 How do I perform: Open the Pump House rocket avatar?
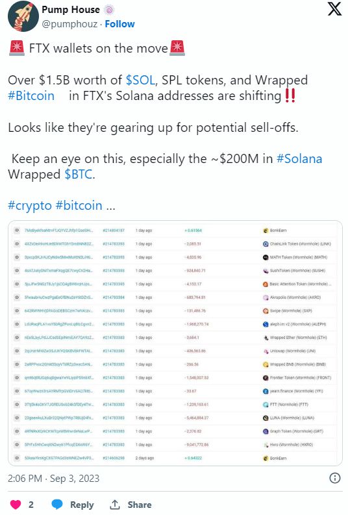tap(23, 16)
